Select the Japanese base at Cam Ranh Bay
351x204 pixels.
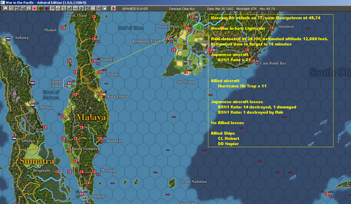253,61
